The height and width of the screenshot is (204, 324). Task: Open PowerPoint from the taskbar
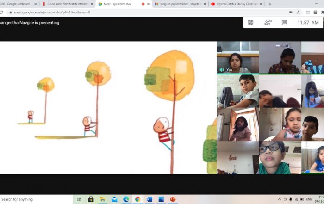point(173,199)
